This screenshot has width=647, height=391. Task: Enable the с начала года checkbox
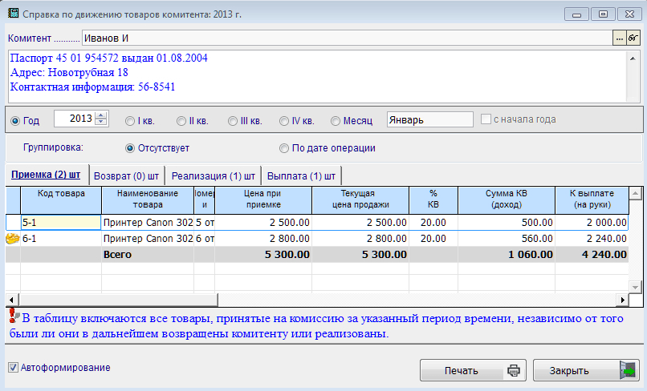486,119
